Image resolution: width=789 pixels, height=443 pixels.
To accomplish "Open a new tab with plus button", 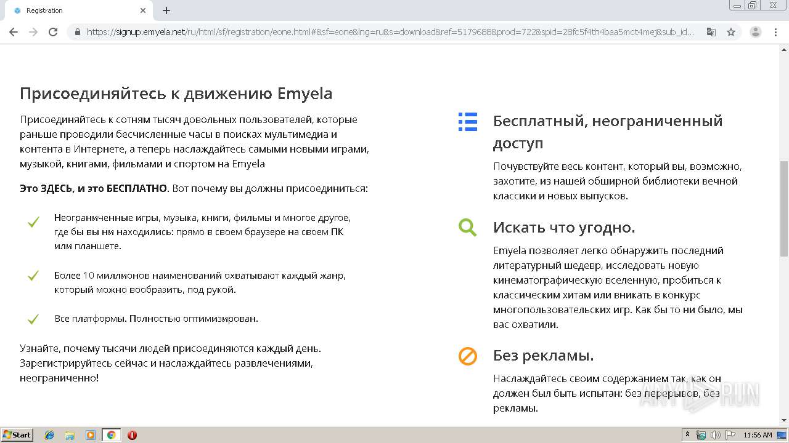I will coord(166,10).
